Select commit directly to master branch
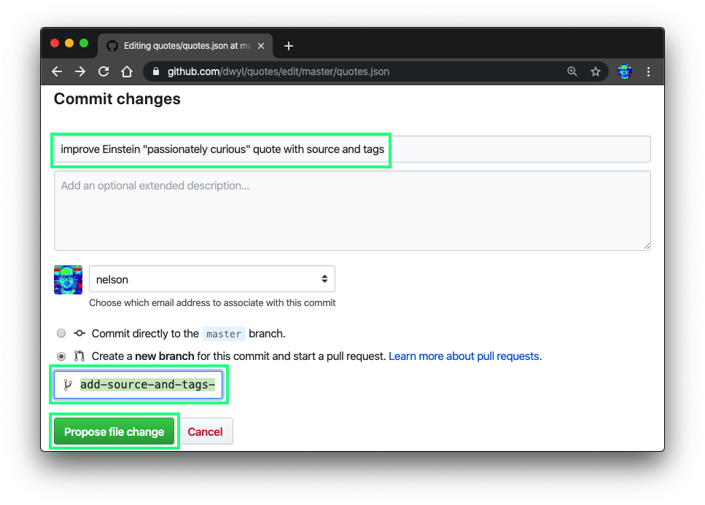The image size is (705, 505). (x=61, y=332)
